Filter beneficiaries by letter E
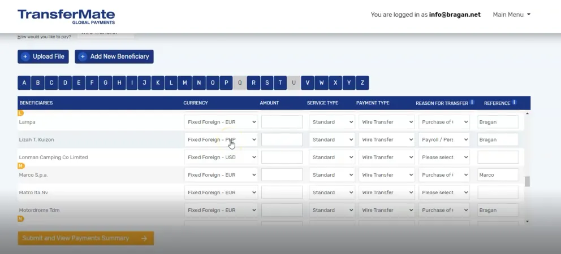This screenshot has width=561, height=254. click(79, 83)
